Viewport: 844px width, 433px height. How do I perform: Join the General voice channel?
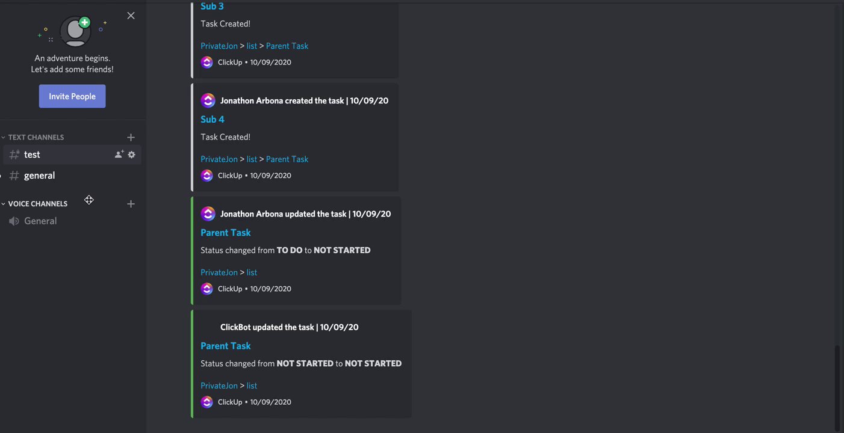(40, 221)
